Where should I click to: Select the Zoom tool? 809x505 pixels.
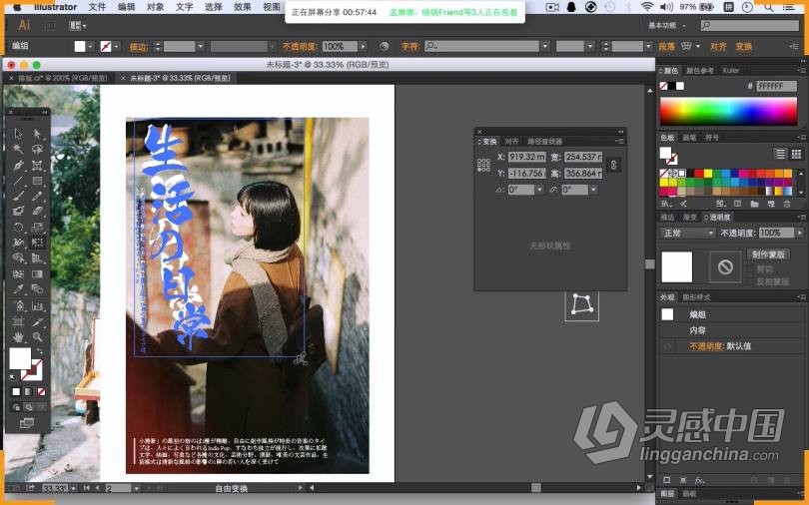pyautogui.click(x=37, y=337)
